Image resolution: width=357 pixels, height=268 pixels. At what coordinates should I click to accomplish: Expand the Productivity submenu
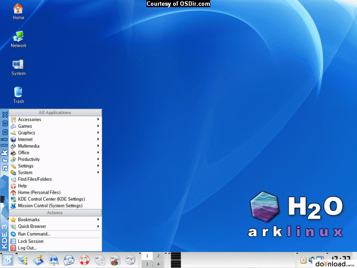pyautogui.click(x=55, y=159)
